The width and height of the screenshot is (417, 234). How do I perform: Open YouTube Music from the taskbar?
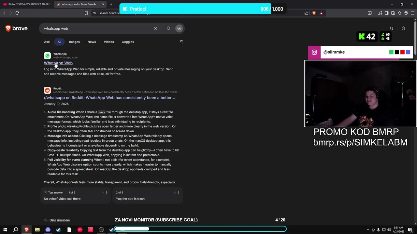tap(80, 230)
